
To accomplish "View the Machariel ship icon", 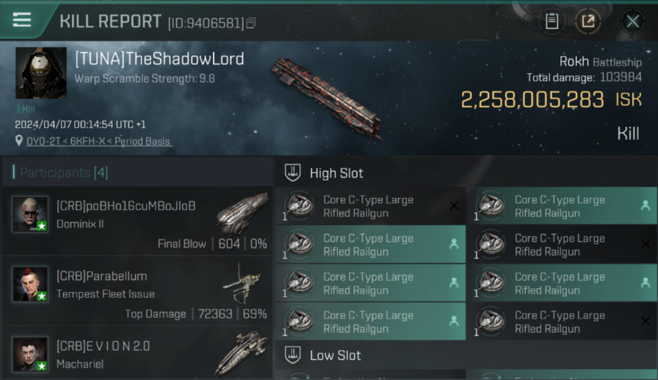I will tap(241, 354).
